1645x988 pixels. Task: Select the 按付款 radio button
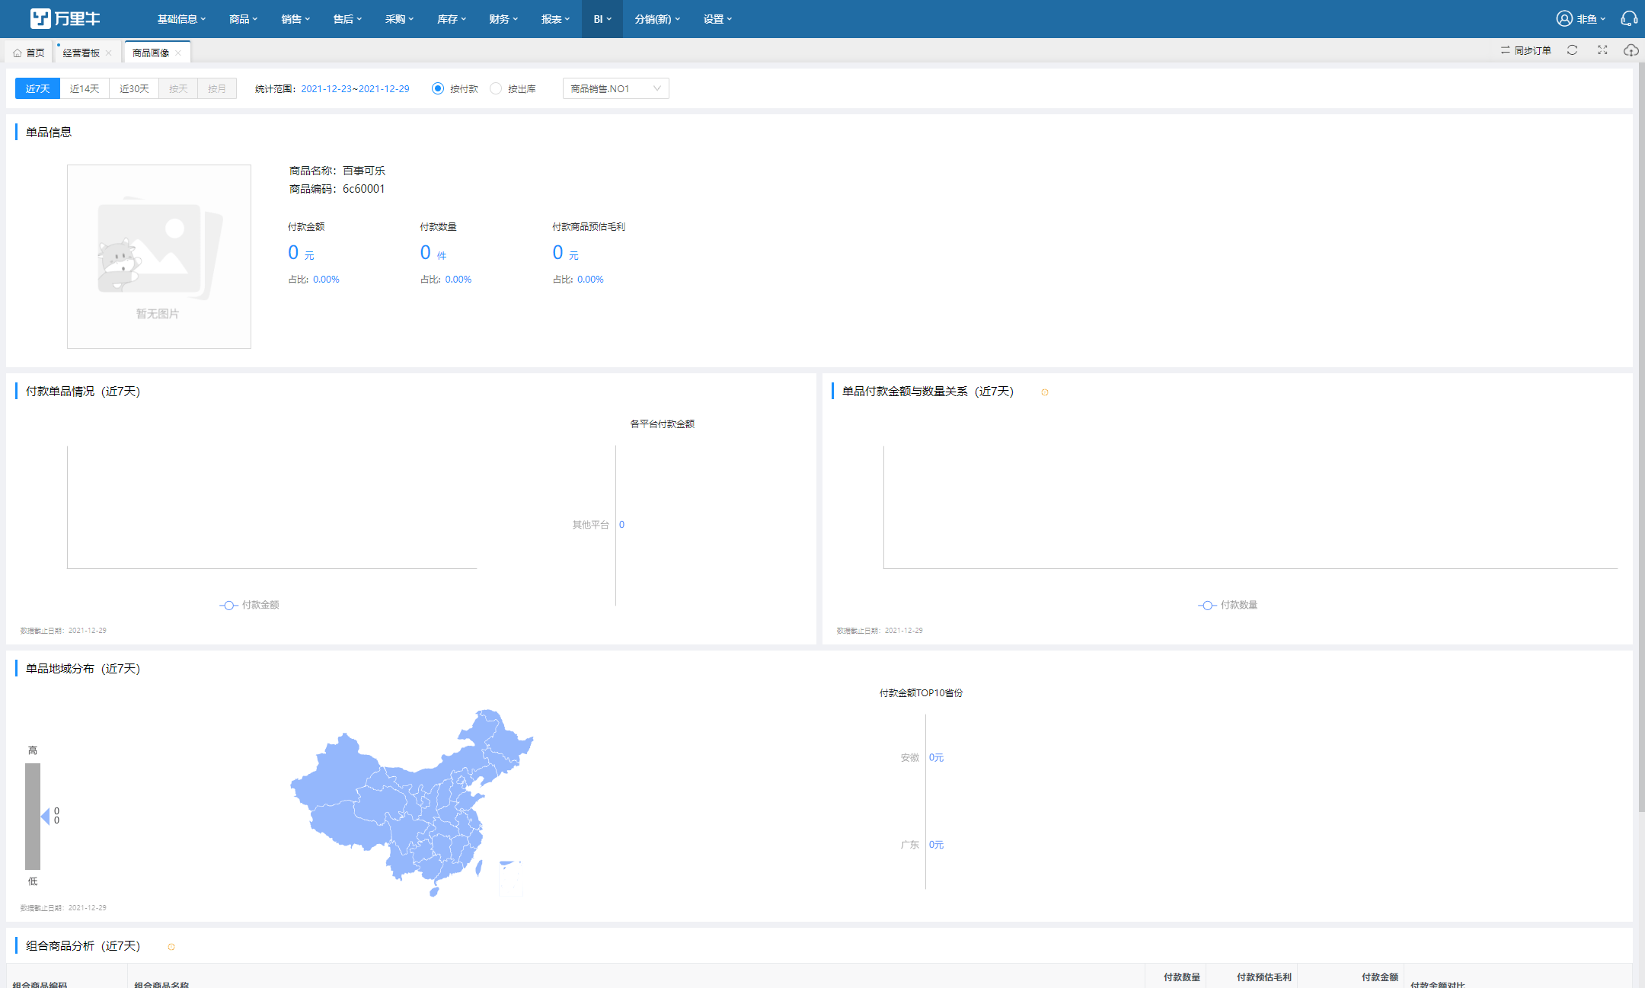tap(438, 88)
